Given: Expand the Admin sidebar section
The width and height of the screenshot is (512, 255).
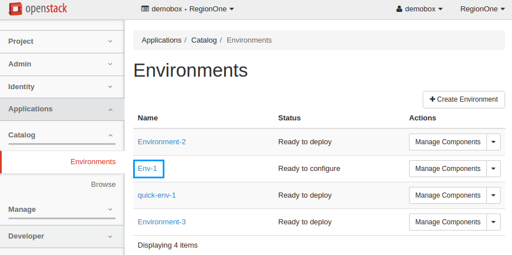Looking at the screenshot, I should point(61,64).
